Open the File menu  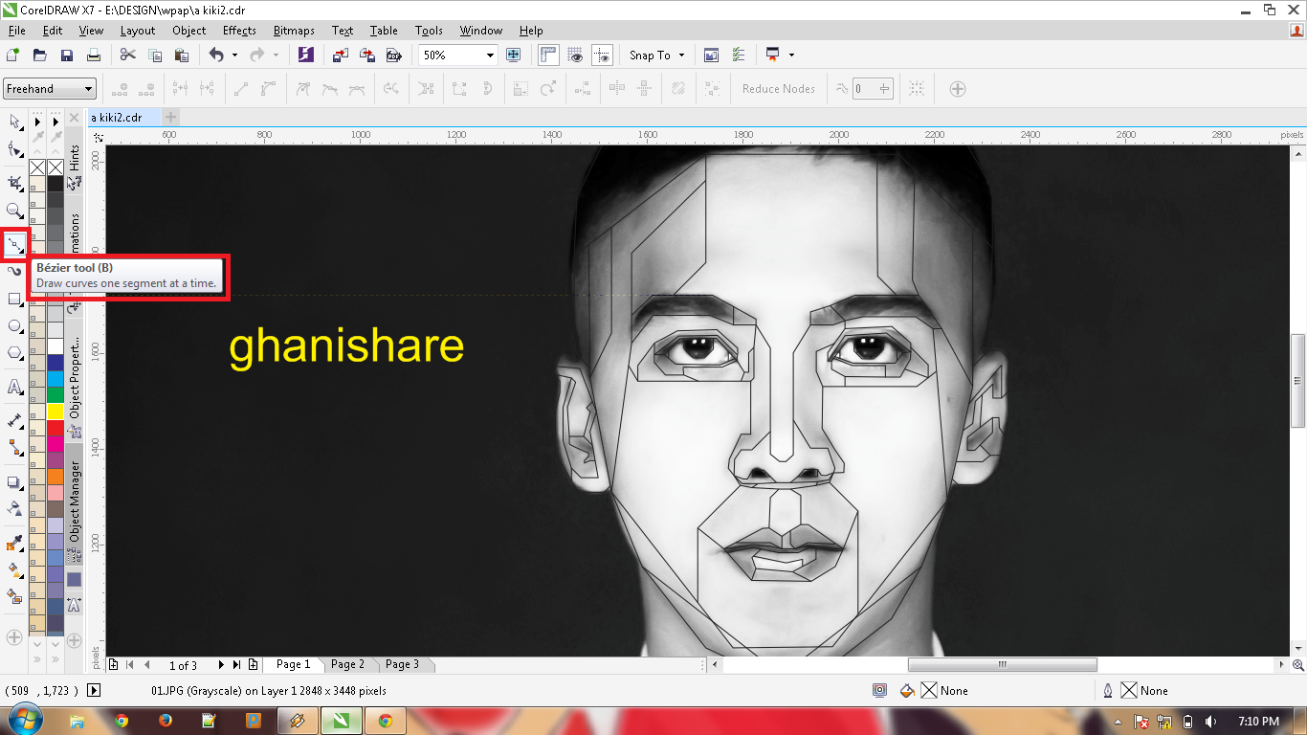(x=16, y=31)
